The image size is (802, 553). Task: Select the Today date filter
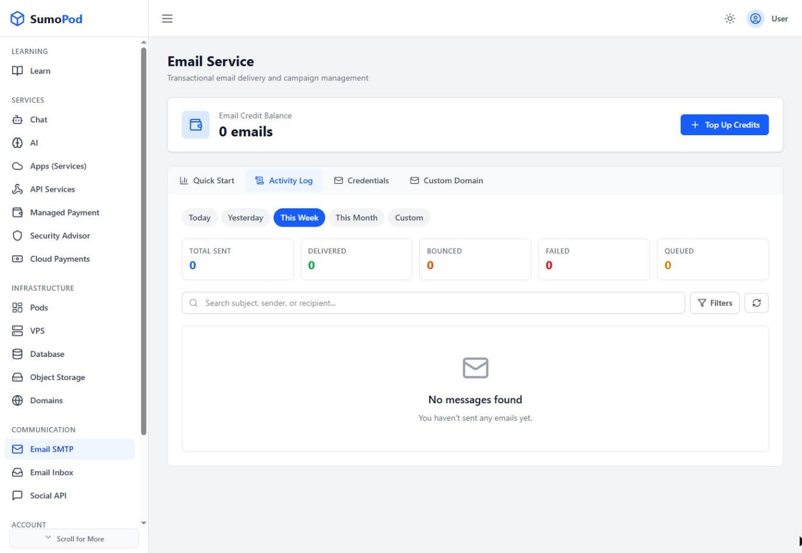pos(199,217)
